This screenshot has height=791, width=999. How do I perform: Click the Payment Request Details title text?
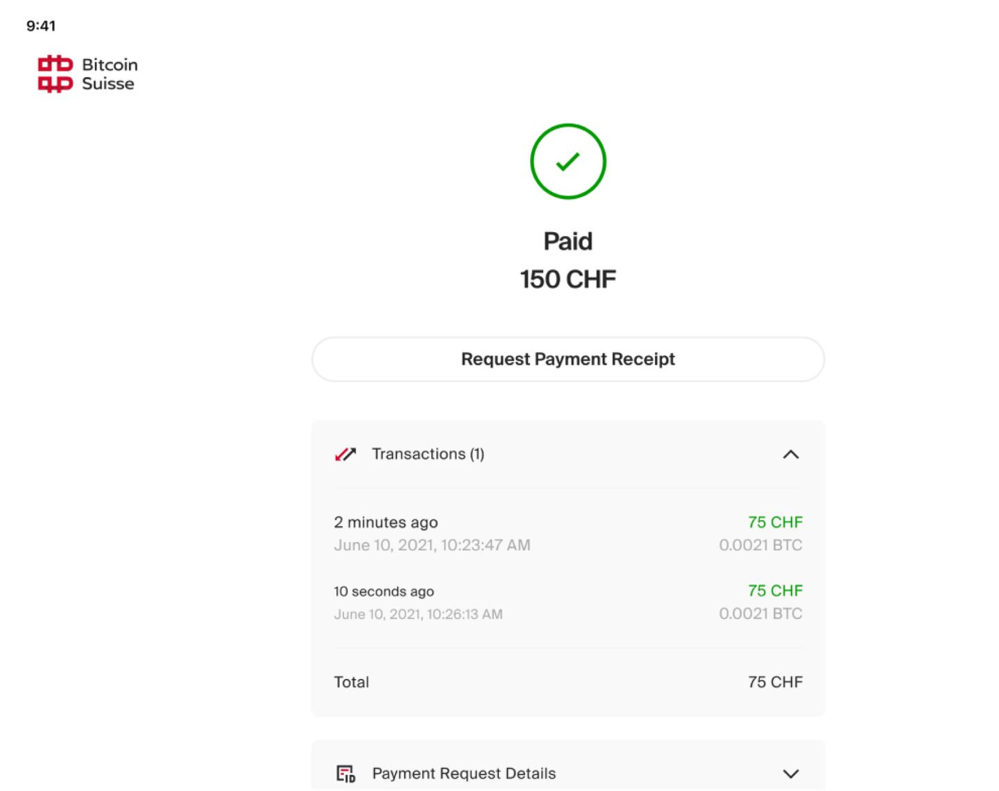coord(464,774)
